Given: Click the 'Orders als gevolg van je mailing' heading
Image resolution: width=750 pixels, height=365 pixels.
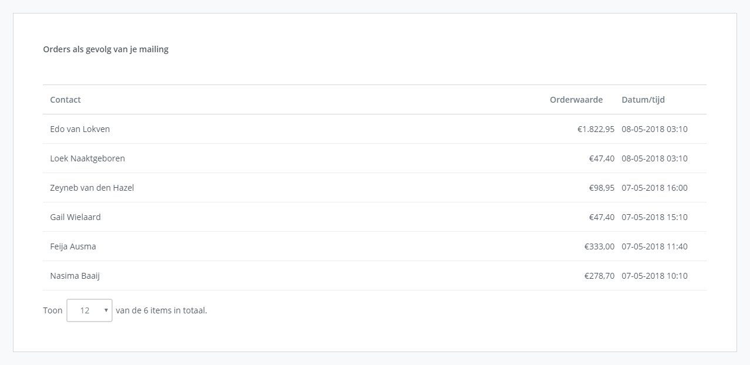Looking at the screenshot, I should pyautogui.click(x=104, y=49).
